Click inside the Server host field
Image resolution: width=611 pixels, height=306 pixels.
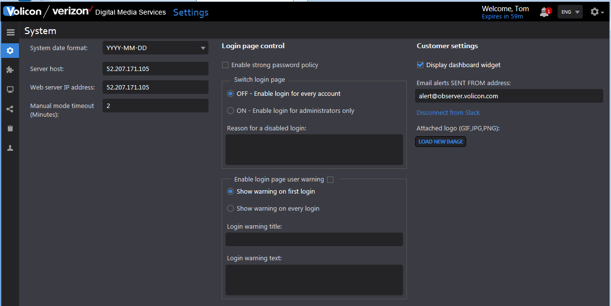[x=155, y=69]
